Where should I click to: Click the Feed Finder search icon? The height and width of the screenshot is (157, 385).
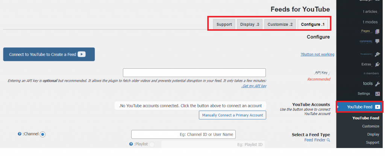328,140
